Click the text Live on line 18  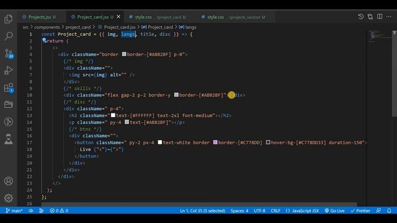tap(86, 149)
